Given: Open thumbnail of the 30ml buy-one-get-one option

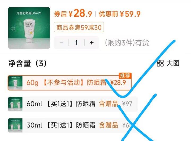Looking at the screenshot, I should pos(15,125).
